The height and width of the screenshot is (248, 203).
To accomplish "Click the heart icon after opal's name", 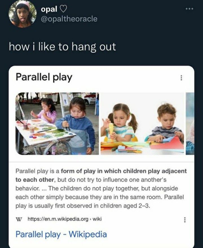I will point(63,9).
